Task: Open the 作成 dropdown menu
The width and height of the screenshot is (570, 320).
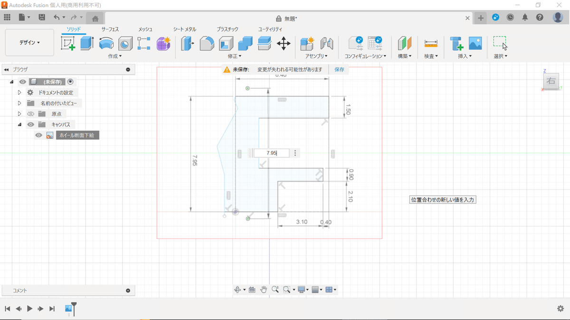Action: point(115,56)
